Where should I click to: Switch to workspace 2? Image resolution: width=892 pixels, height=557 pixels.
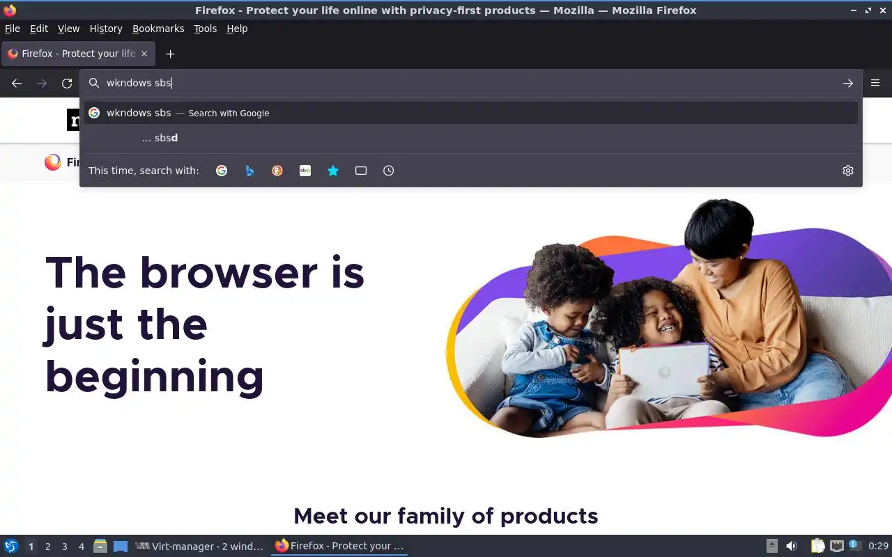click(x=47, y=547)
